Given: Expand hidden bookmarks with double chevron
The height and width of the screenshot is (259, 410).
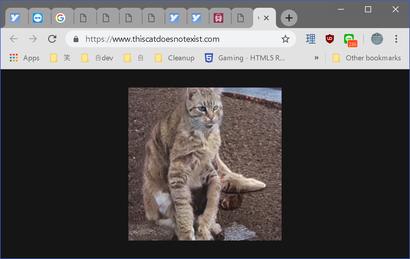Looking at the screenshot, I should pos(316,58).
